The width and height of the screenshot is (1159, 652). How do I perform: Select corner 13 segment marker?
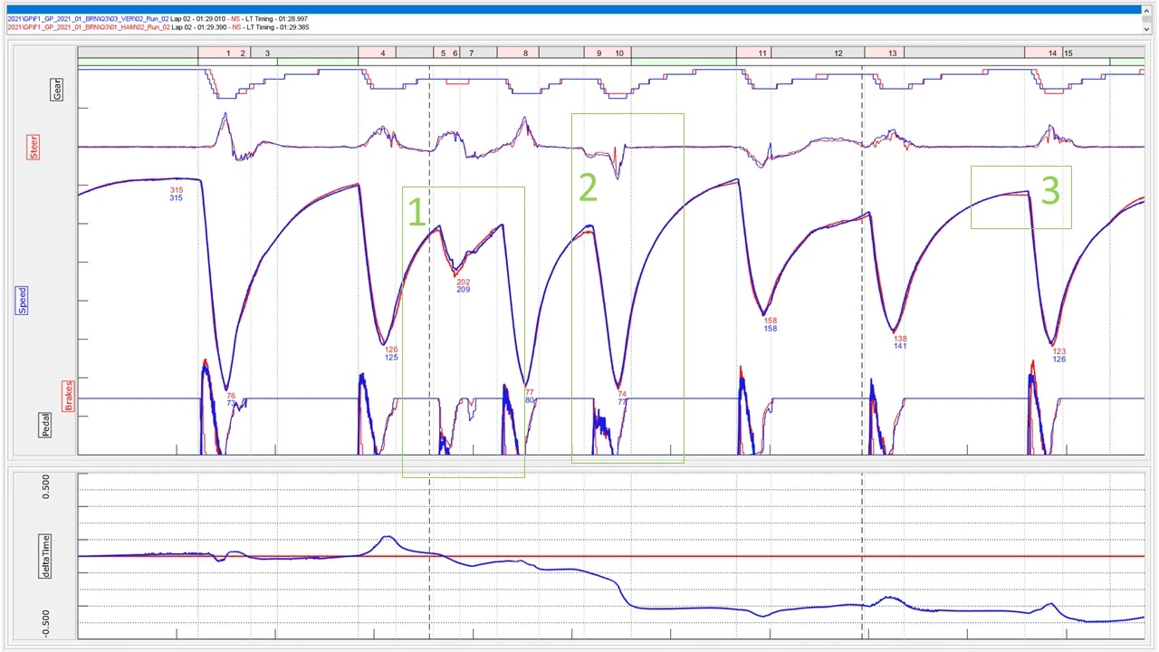892,53
